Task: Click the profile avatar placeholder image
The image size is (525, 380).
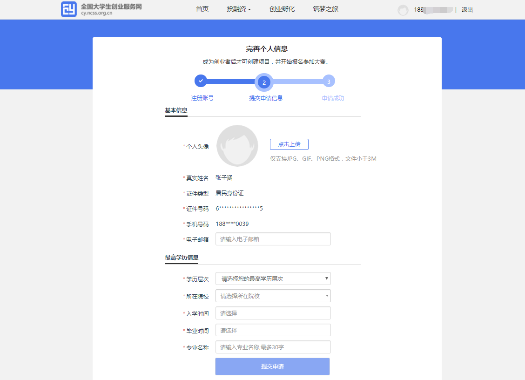Action: [x=237, y=146]
